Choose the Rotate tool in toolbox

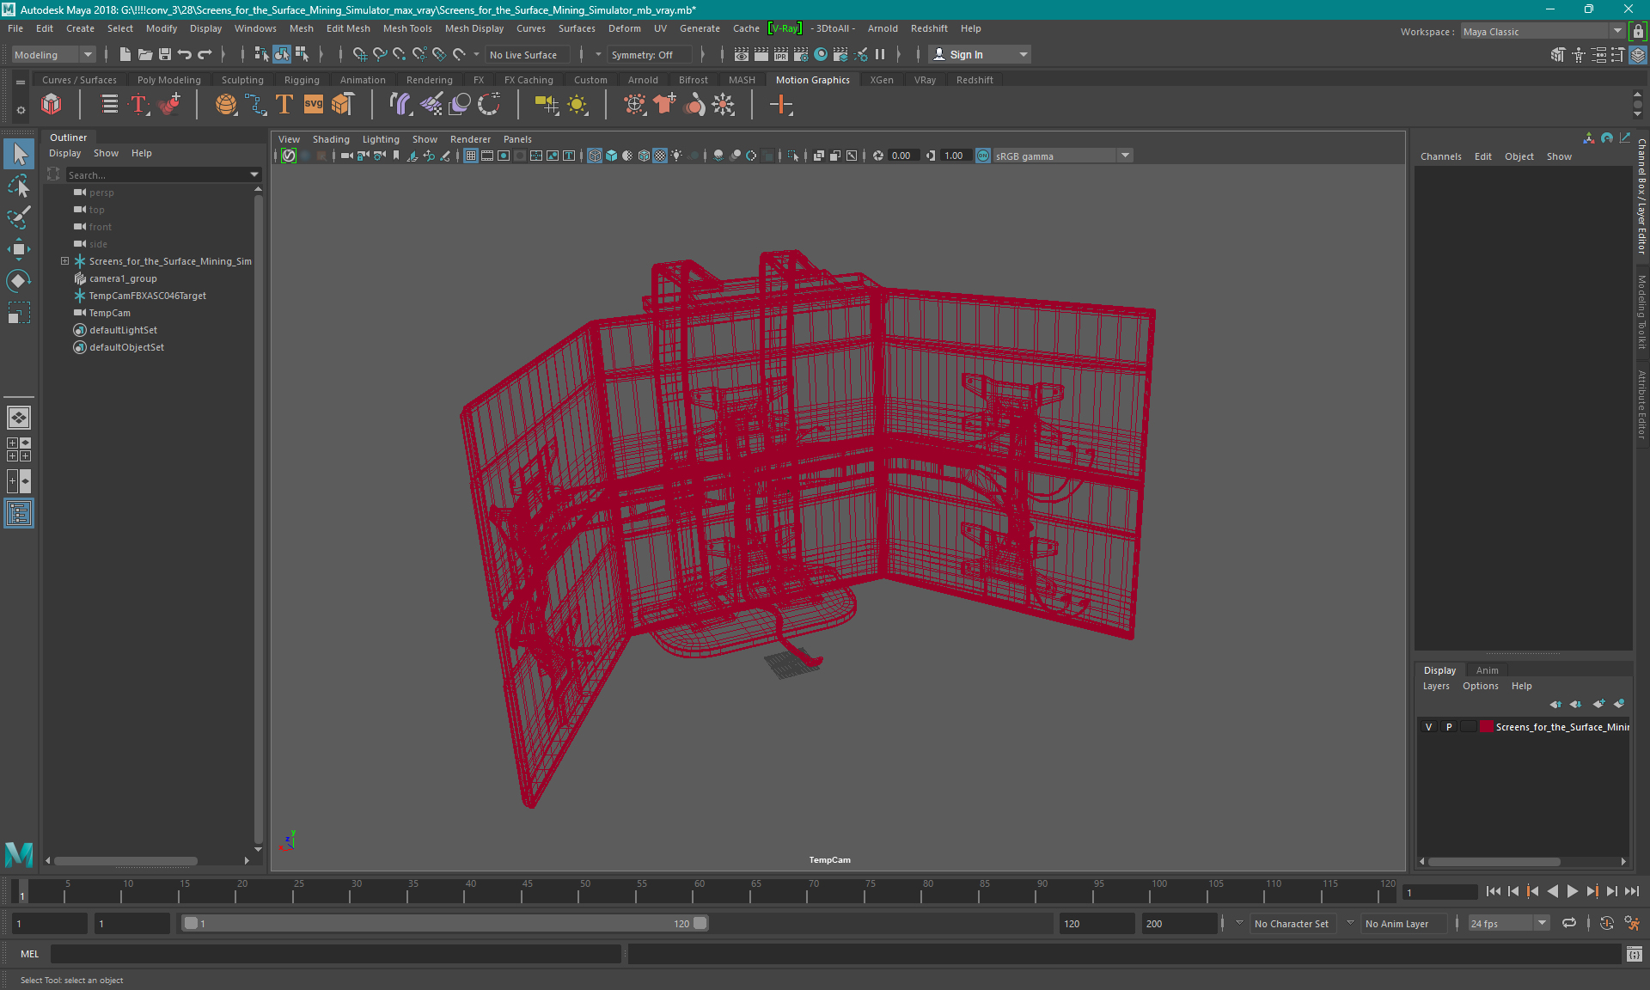click(19, 281)
